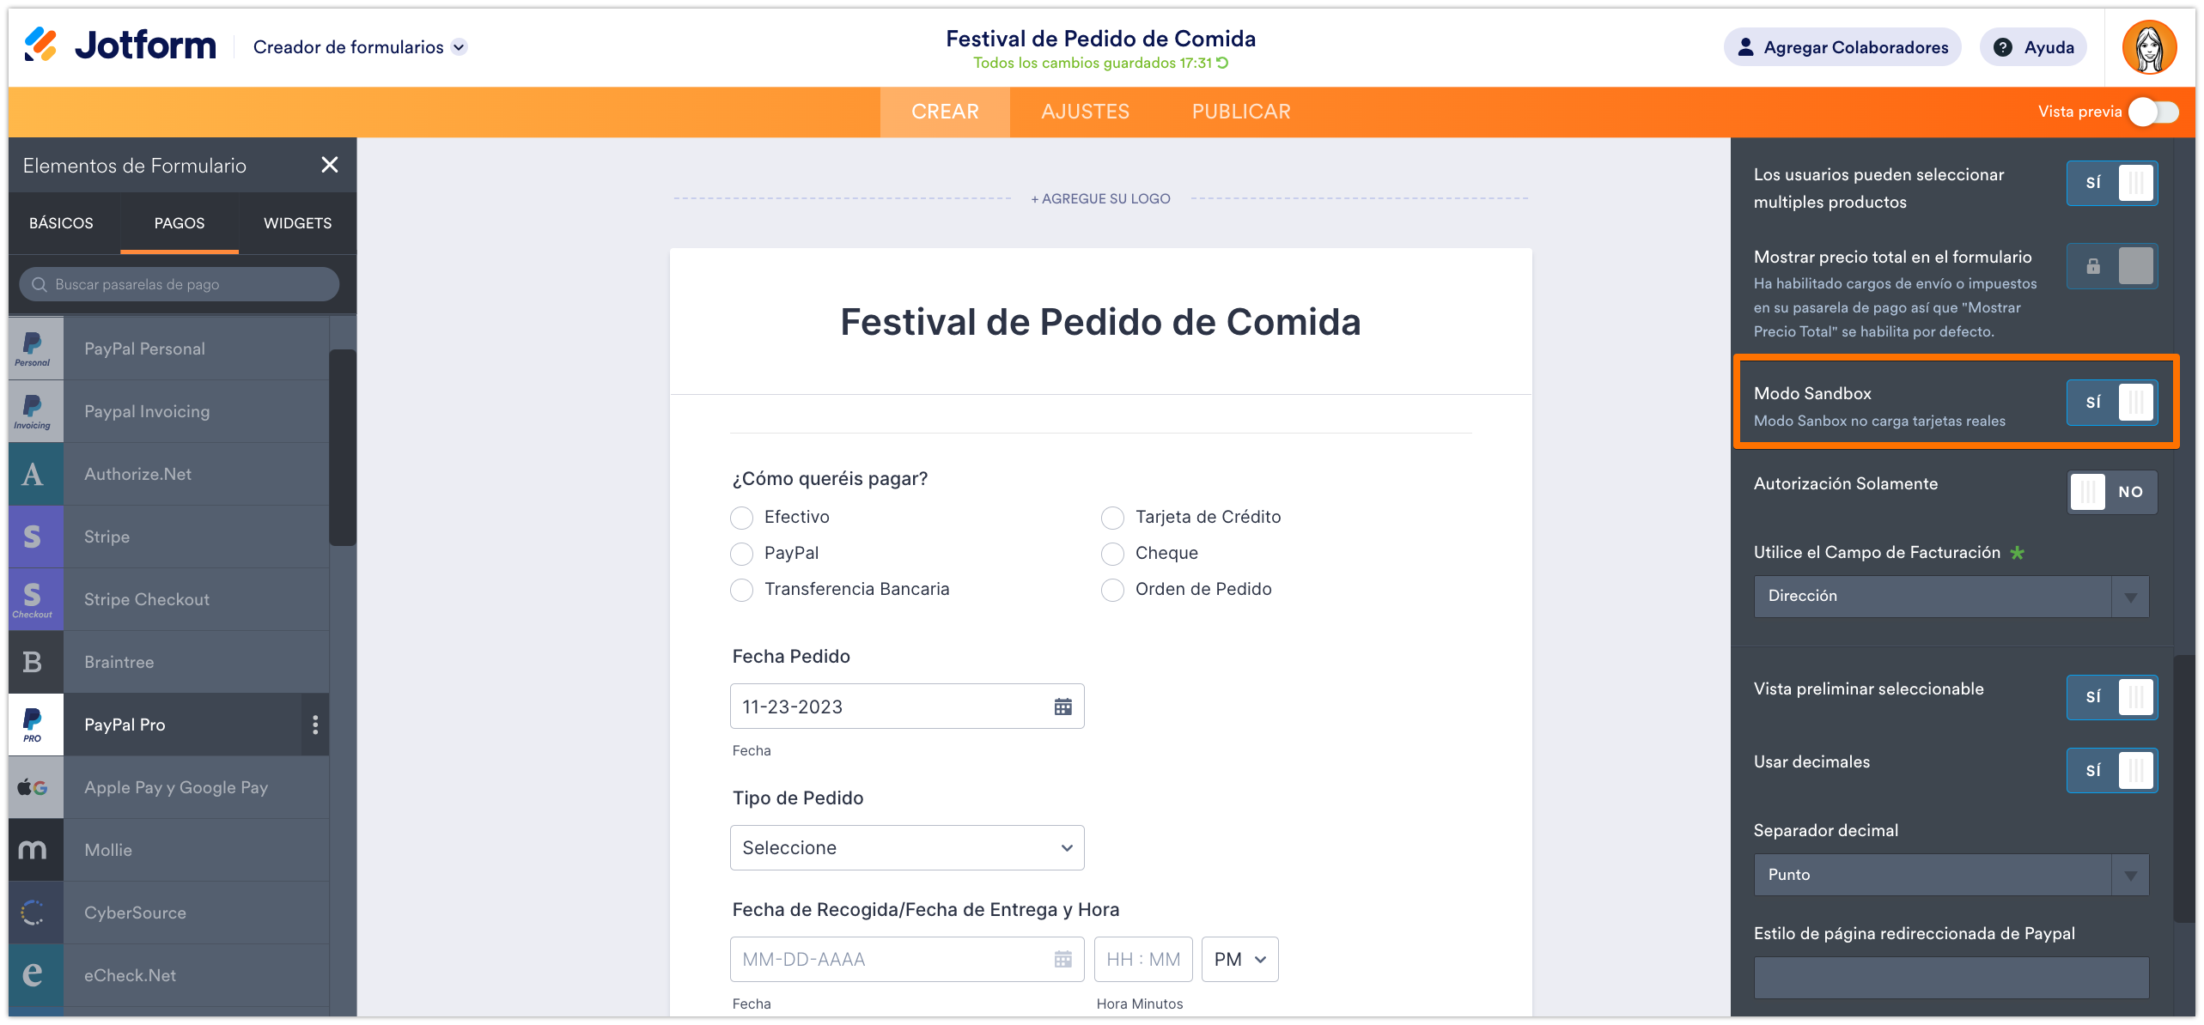Screen dimensions: 2204x1025
Task: Toggle the Modo Sandbox switch
Action: pos(2112,402)
